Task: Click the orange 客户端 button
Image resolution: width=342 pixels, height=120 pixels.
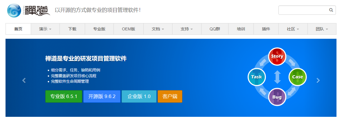Action: (x=170, y=96)
